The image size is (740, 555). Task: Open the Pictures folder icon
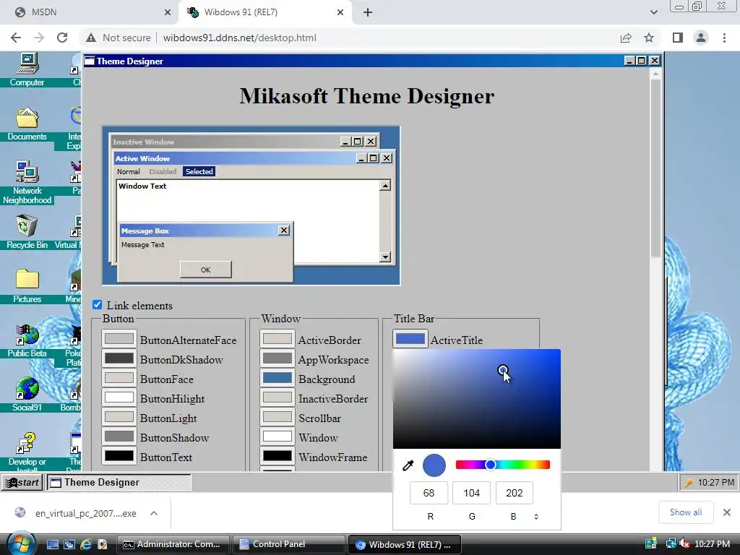27,285
